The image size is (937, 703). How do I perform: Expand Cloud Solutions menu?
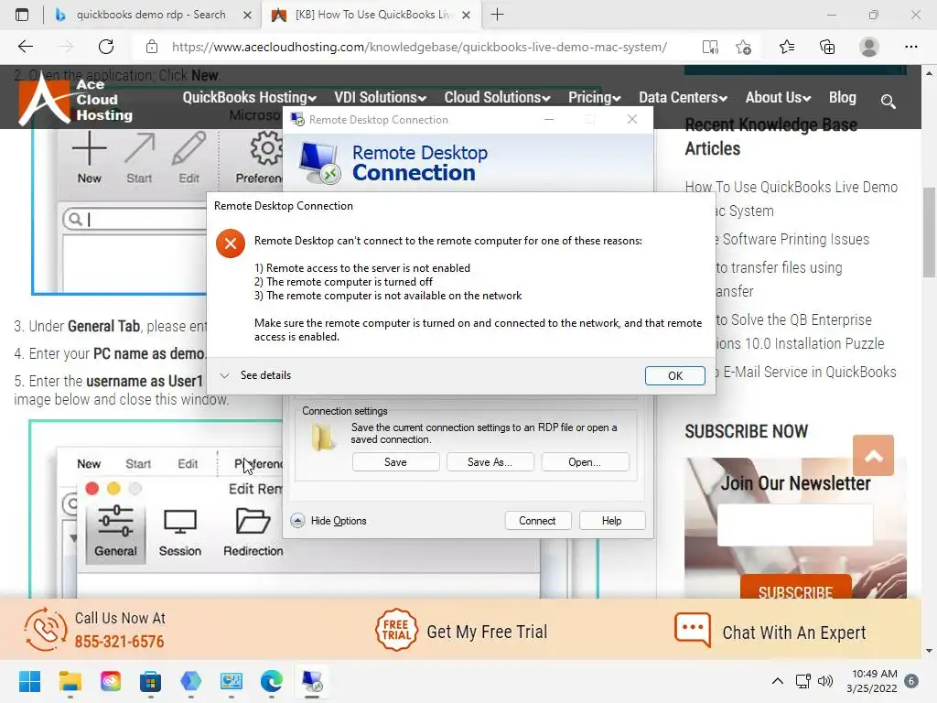coord(497,97)
